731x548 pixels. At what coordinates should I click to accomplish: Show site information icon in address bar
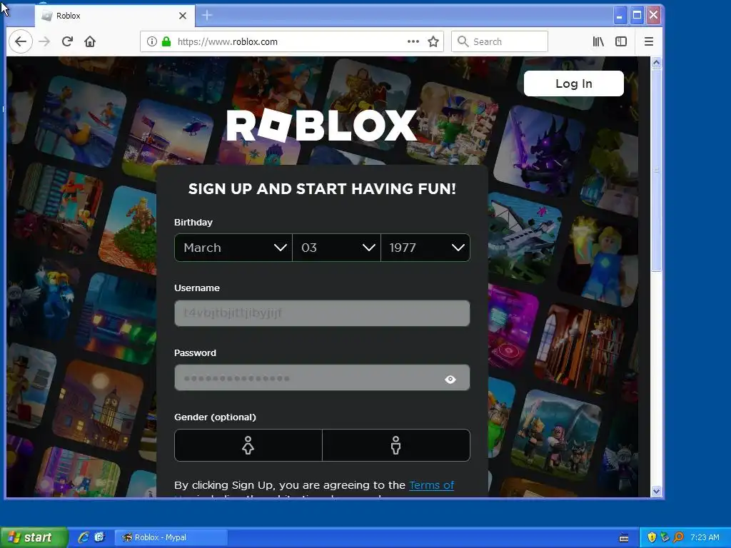coord(152,41)
